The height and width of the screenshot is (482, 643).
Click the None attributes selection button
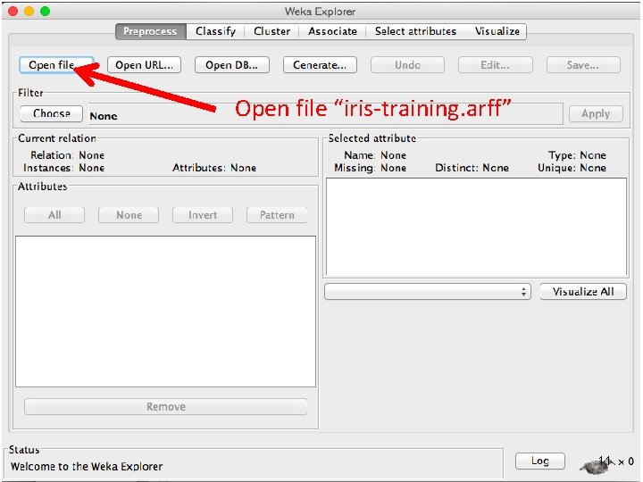coord(129,215)
